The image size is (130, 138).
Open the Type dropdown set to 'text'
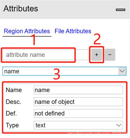[x=78, y=125]
